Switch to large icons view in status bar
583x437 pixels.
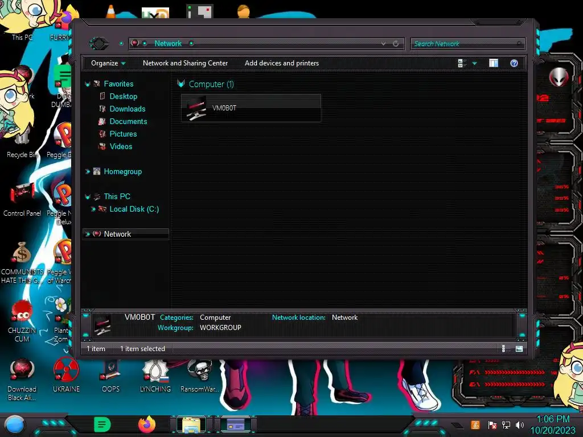coord(519,349)
